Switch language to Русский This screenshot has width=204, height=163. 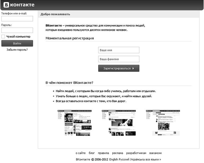click(x=124, y=160)
